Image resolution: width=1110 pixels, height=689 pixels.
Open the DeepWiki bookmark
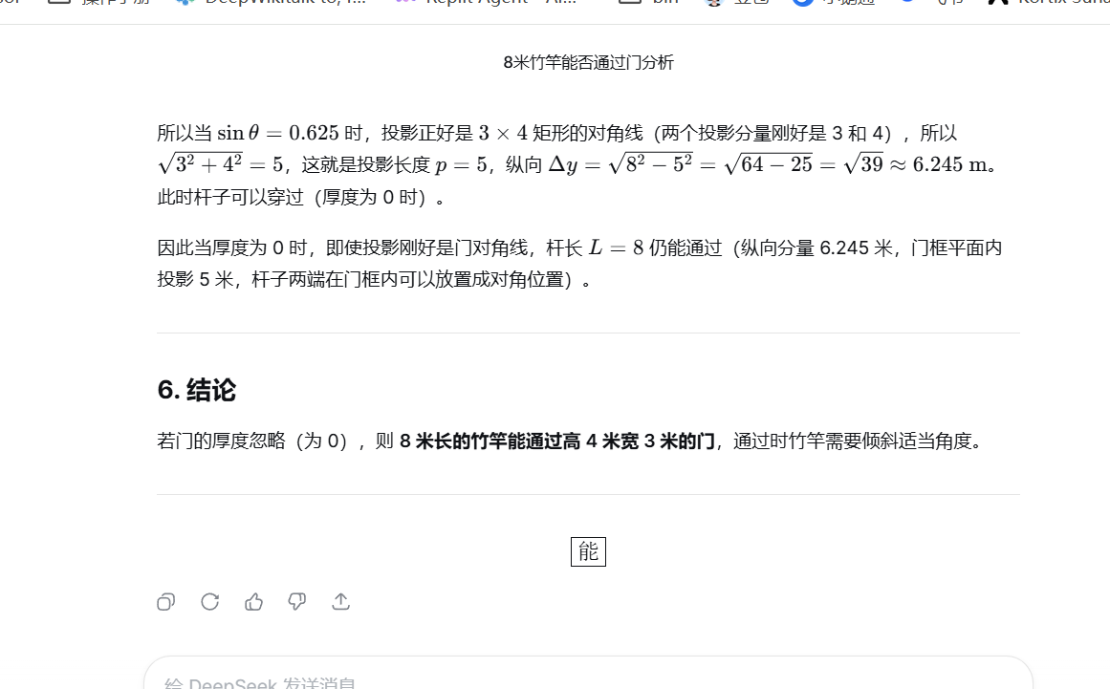(x=272, y=2)
